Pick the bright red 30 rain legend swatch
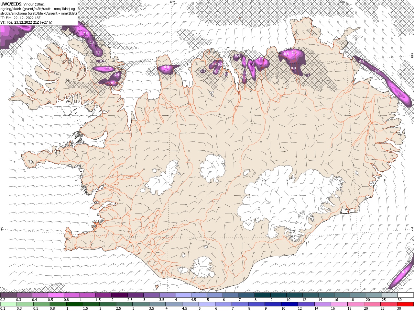 [x=406, y=304]
